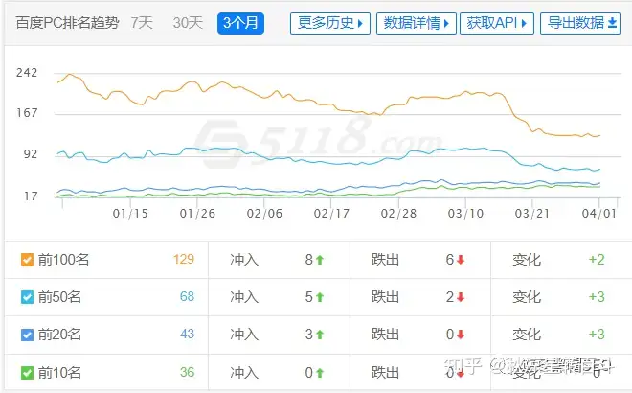The image size is (632, 393).
Task: Uncheck the 前20名 blue checkbox
Action: click(x=27, y=335)
